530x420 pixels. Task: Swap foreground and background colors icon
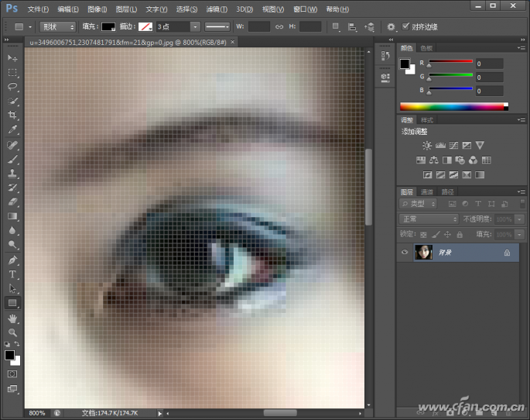coord(17,344)
